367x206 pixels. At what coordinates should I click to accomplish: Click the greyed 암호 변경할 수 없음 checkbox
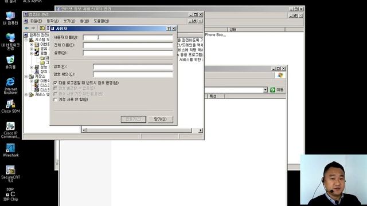pos(55,88)
